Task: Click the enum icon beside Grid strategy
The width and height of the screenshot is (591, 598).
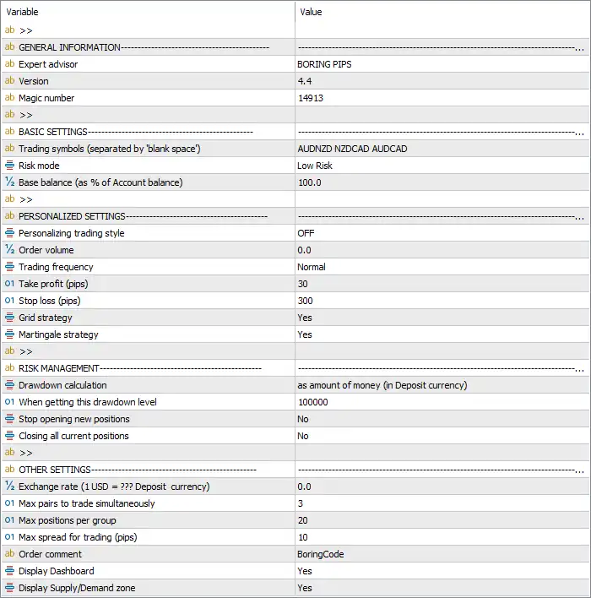Action: pos(9,318)
